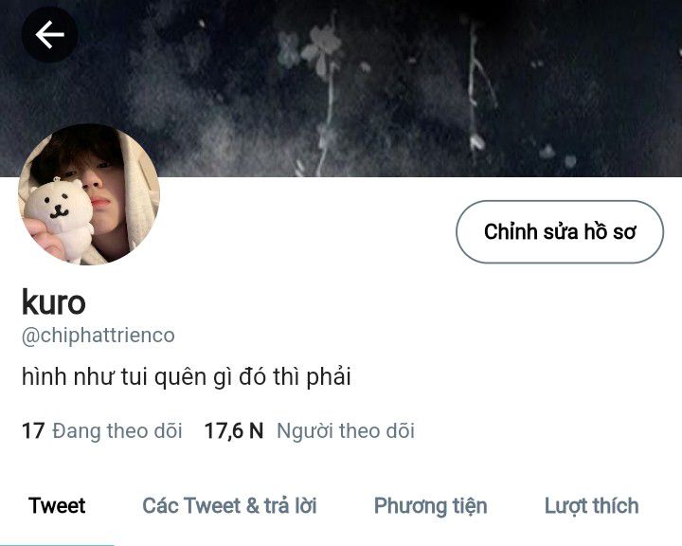
Task: Open the kuro profile avatar photo
Action: 89,194
